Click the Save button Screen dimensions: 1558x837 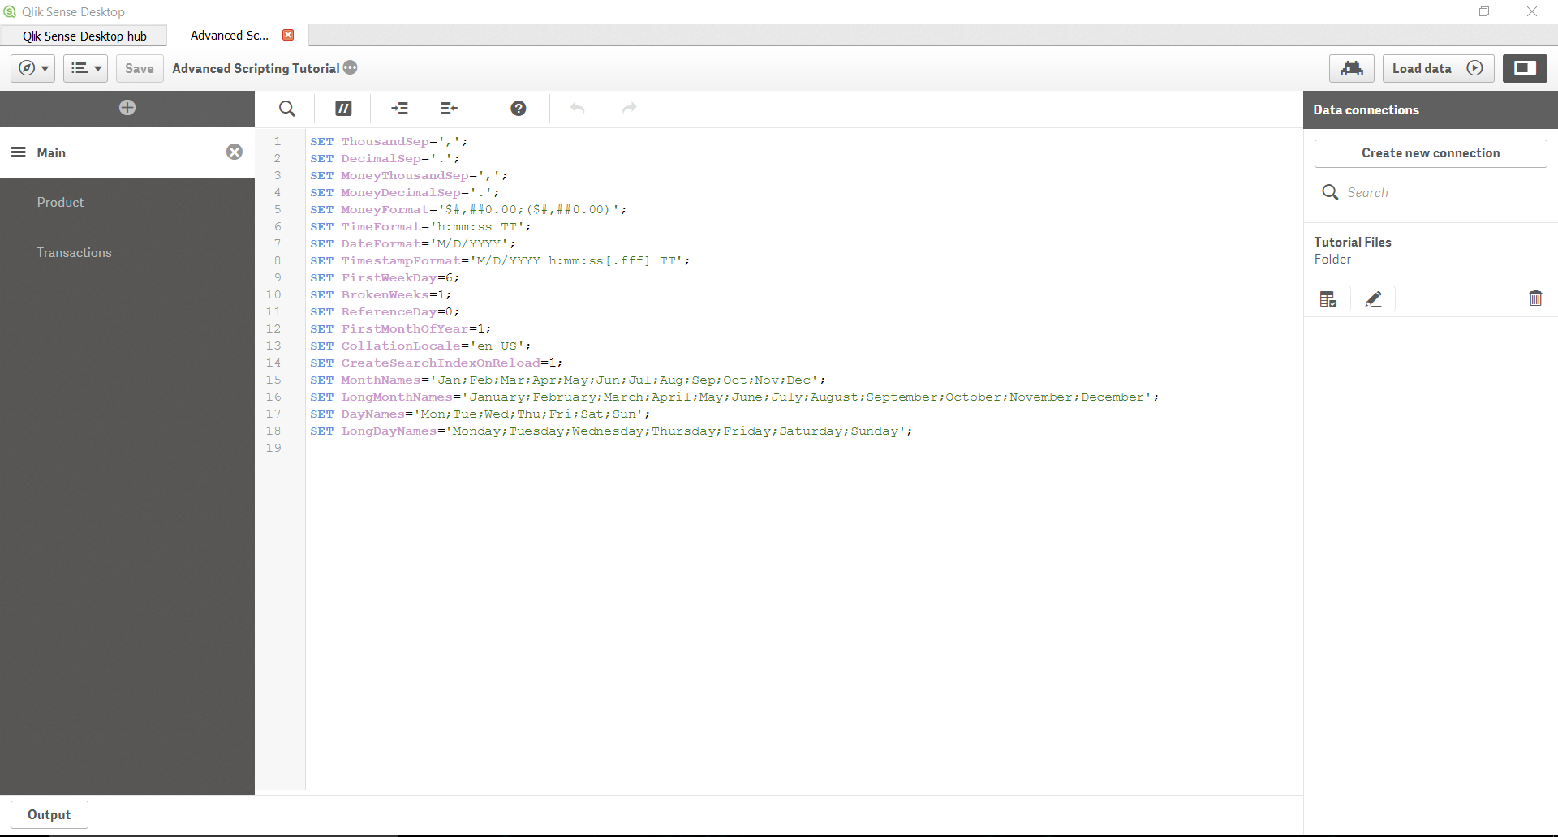point(140,68)
